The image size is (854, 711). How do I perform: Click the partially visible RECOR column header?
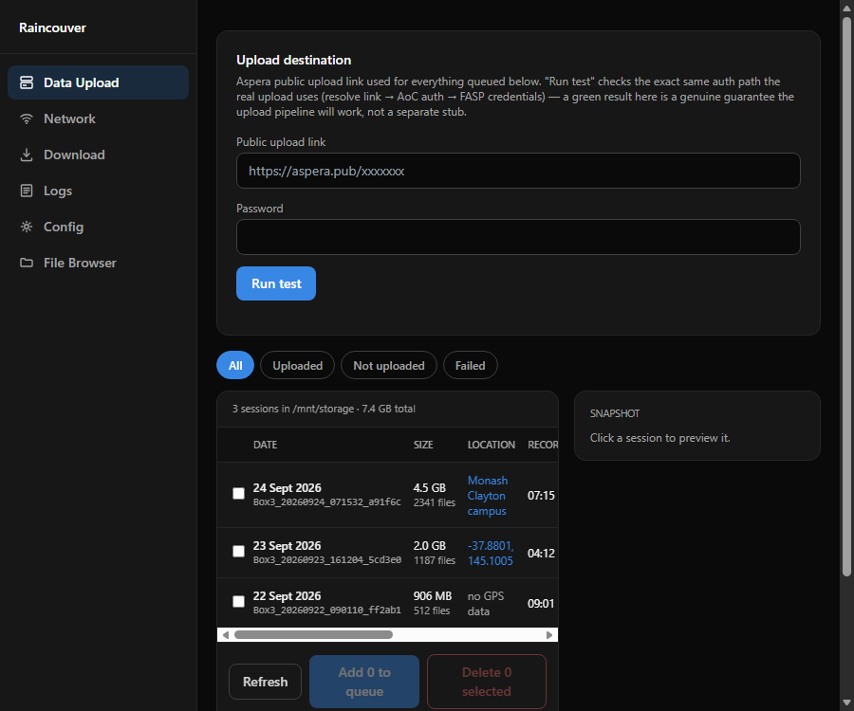[x=543, y=445]
